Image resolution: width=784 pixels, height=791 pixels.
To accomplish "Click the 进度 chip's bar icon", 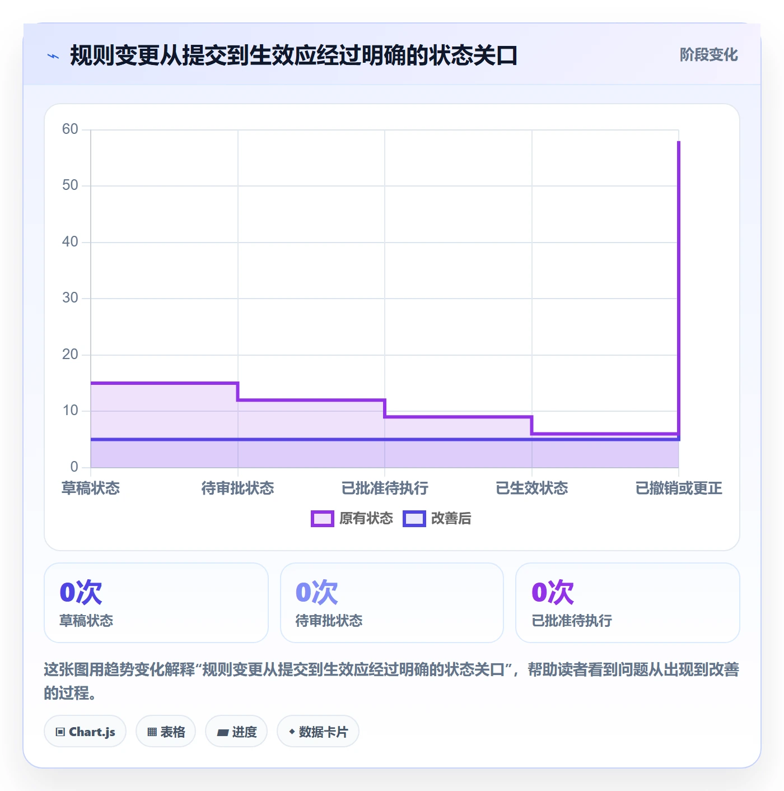I will [223, 732].
